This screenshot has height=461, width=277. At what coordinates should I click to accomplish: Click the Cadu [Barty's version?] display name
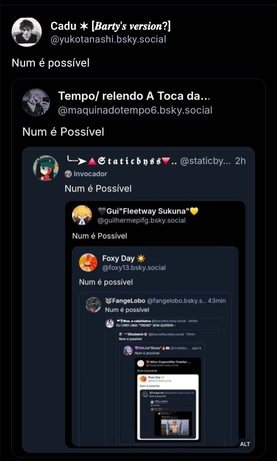(111, 26)
